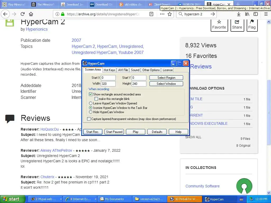Restore settings with Defaults button
The image size is (271, 203).
coord(157,132)
